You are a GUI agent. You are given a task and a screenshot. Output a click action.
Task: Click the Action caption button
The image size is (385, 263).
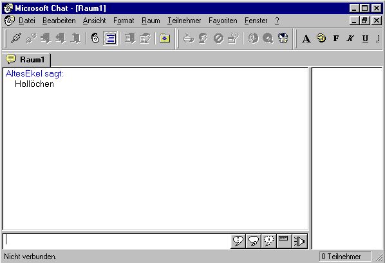(x=284, y=241)
